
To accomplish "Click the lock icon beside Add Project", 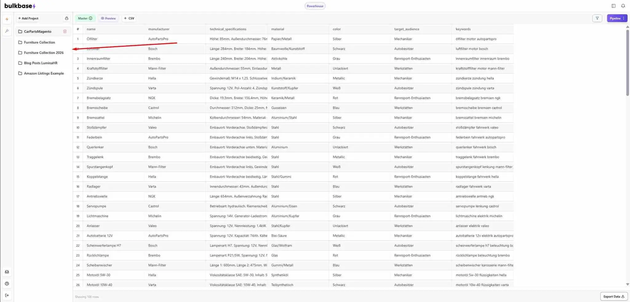I will coord(66,18).
